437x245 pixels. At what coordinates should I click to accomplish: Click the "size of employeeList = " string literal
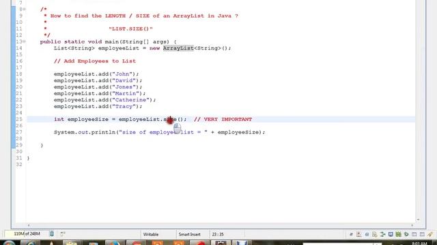pyautogui.click(x=163, y=132)
